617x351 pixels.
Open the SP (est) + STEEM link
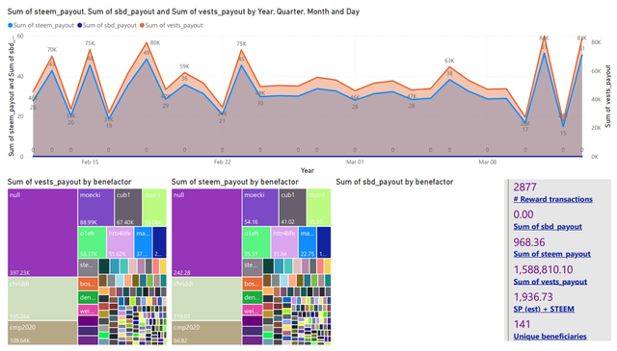click(x=544, y=309)
